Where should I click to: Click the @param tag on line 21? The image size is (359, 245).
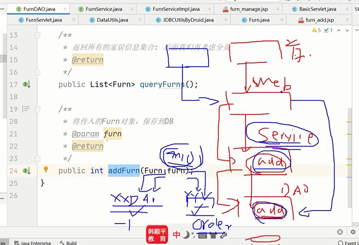pyautogui.click(x=85, y=134)
